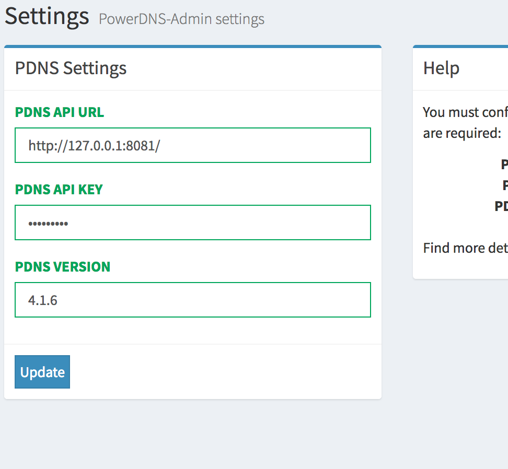Click the PDNS API KEY label
508x469 pixels.
coord(59,190)
